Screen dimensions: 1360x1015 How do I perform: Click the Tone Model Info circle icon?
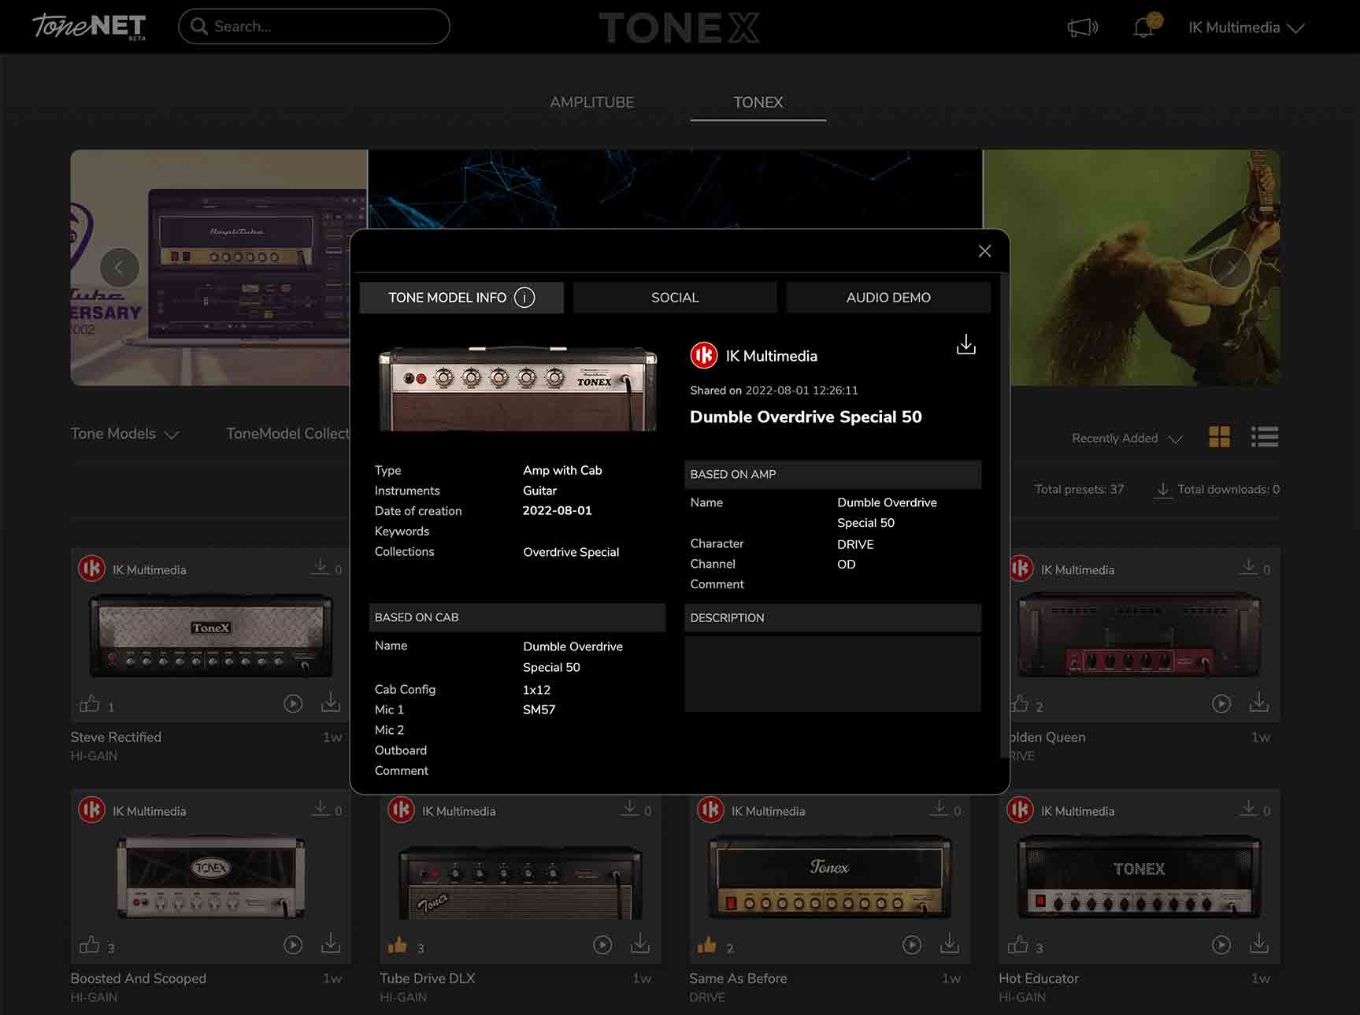click(x=524, y=298)
